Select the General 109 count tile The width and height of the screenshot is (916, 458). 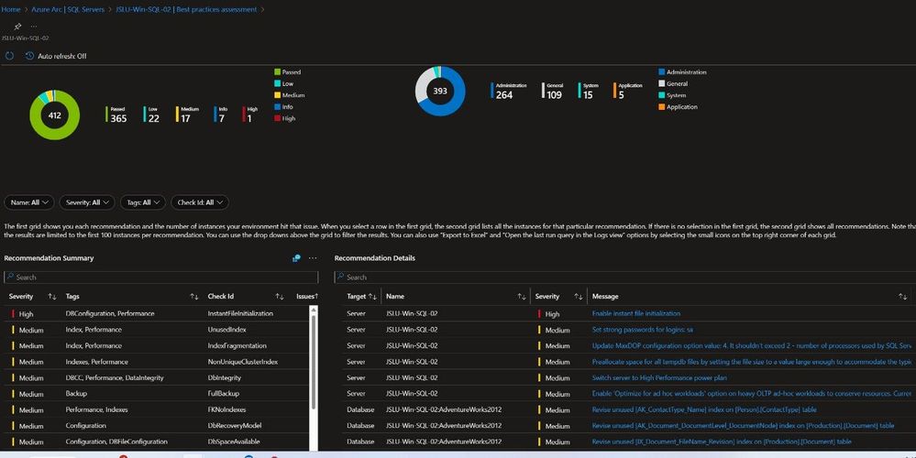(553, 91)
